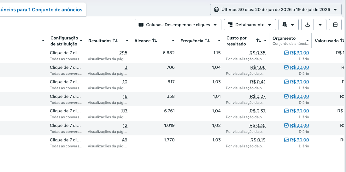This screenshot has height=172, width=346.
Task: Select the Conjunto de anúncios tab
Action: (x=41, y=10)
